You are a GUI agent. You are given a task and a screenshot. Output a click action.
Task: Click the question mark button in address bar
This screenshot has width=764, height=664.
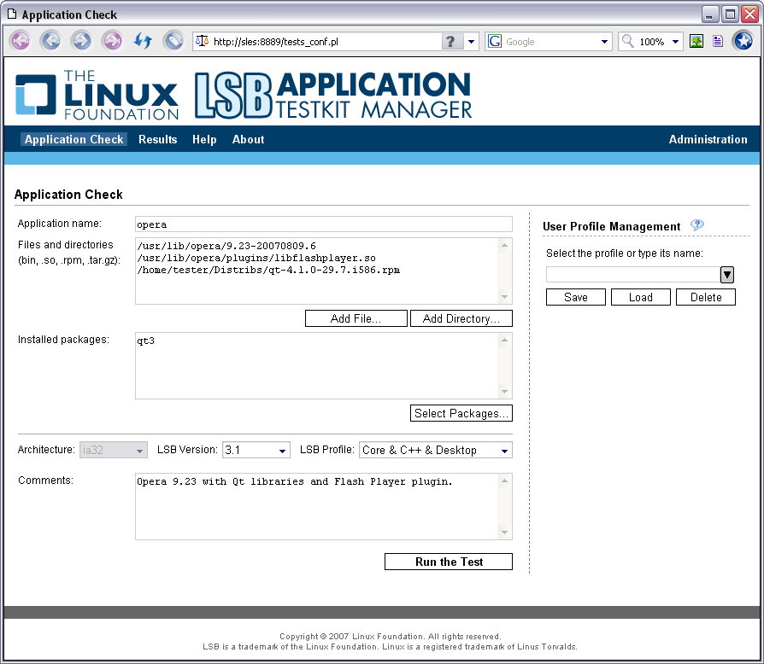(x=452, y=41)
